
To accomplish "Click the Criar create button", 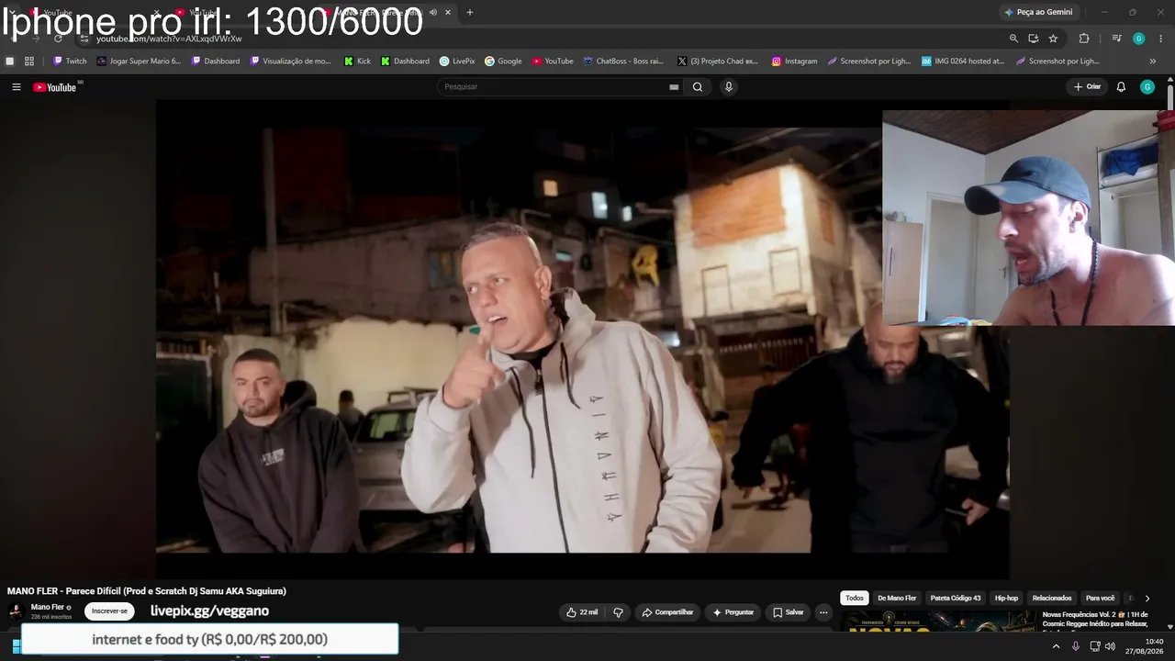I will coord(1088,87).
